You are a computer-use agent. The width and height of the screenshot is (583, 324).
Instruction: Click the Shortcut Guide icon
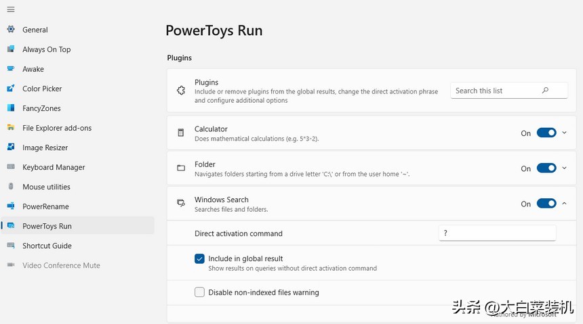(x=11, y=246)
